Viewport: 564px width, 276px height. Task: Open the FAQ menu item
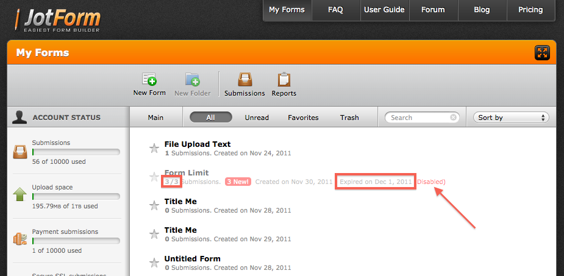coord(335,10)
